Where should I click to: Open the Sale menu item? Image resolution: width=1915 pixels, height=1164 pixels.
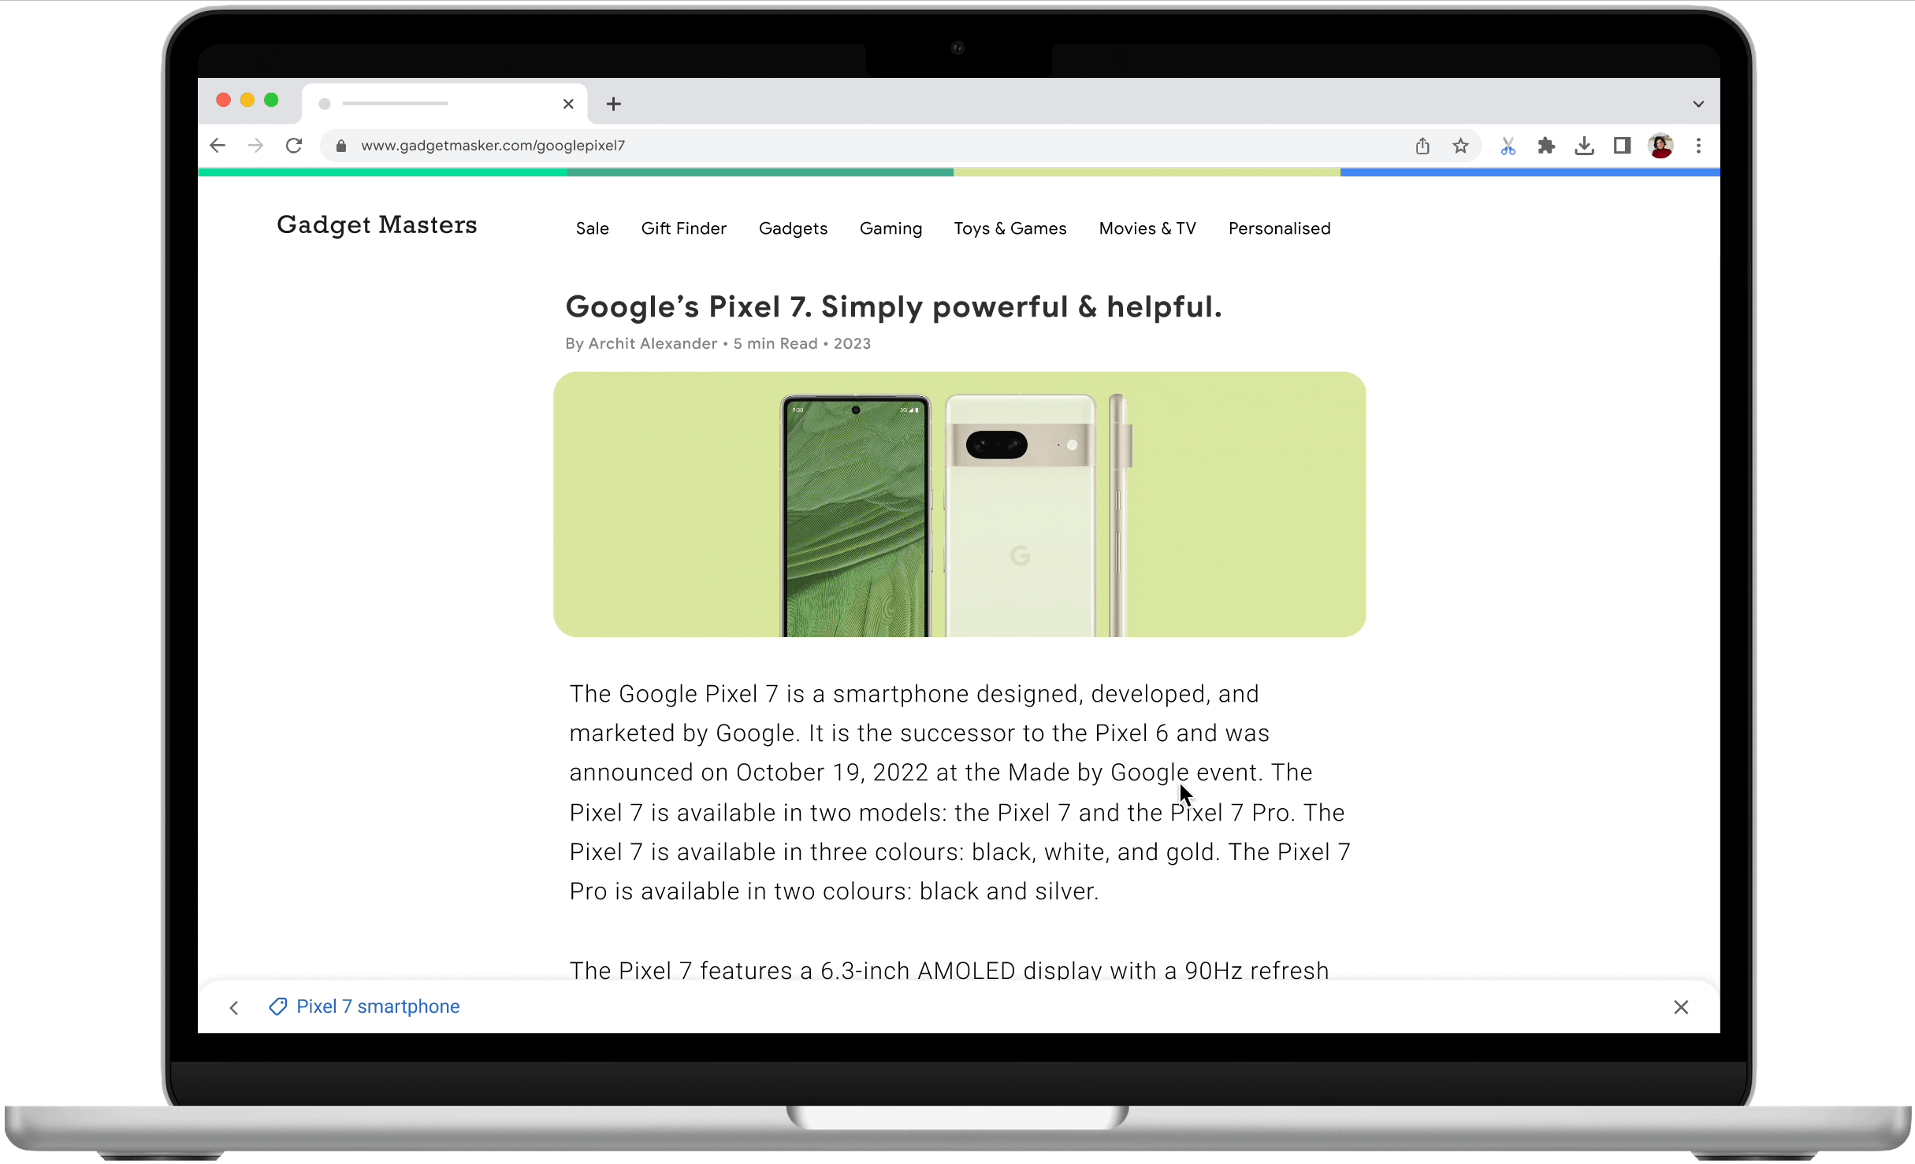pyautogui.click(x=592, y=228)
